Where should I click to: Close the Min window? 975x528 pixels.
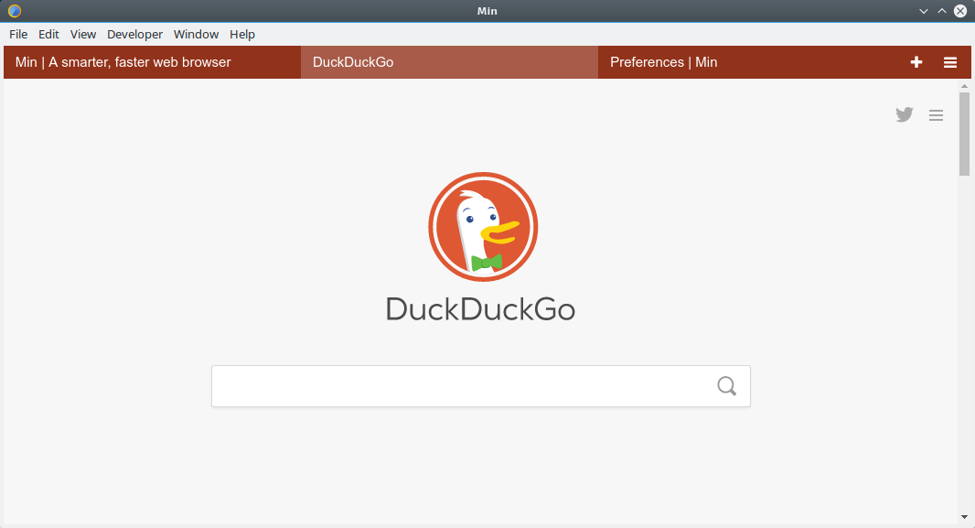[960, 11]
